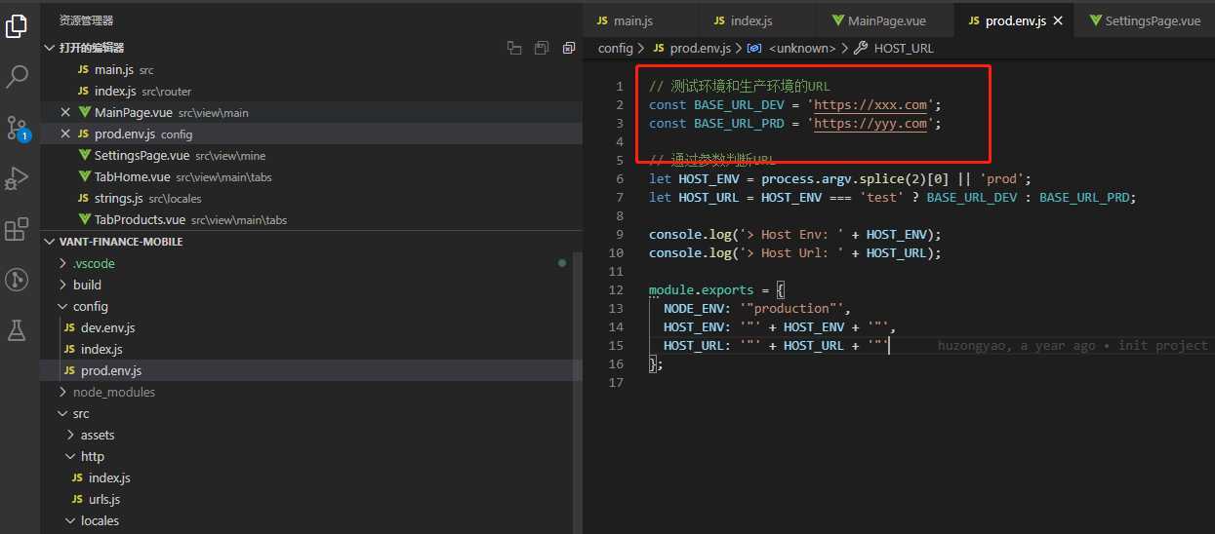
Task: Open urls.js in the file tree
Action: pos(103,499)
